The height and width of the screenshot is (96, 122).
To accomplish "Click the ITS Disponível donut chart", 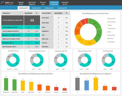I will pos(108,60).
